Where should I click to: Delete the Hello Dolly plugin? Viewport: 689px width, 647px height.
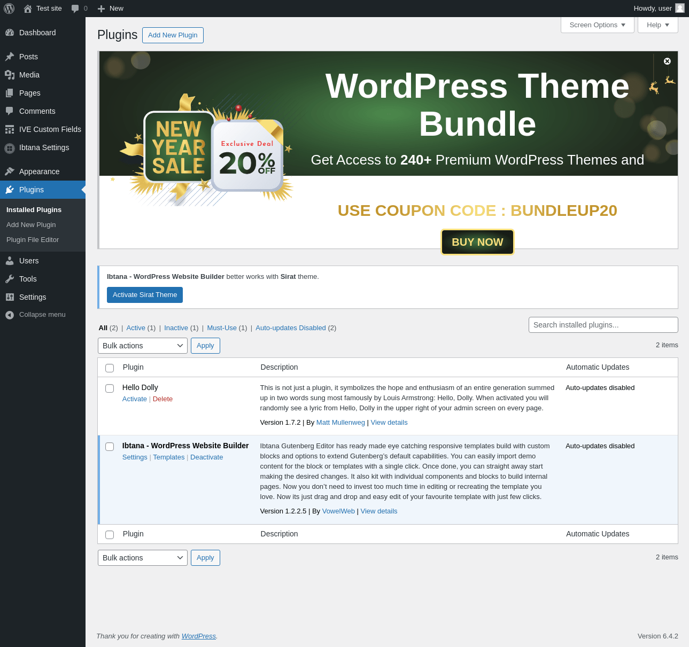point(162,399)
